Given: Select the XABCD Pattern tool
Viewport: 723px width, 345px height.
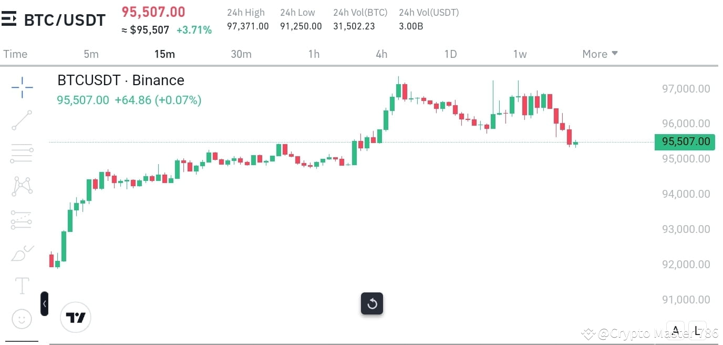Looking at the screenshot, I should tap(22, 186).
